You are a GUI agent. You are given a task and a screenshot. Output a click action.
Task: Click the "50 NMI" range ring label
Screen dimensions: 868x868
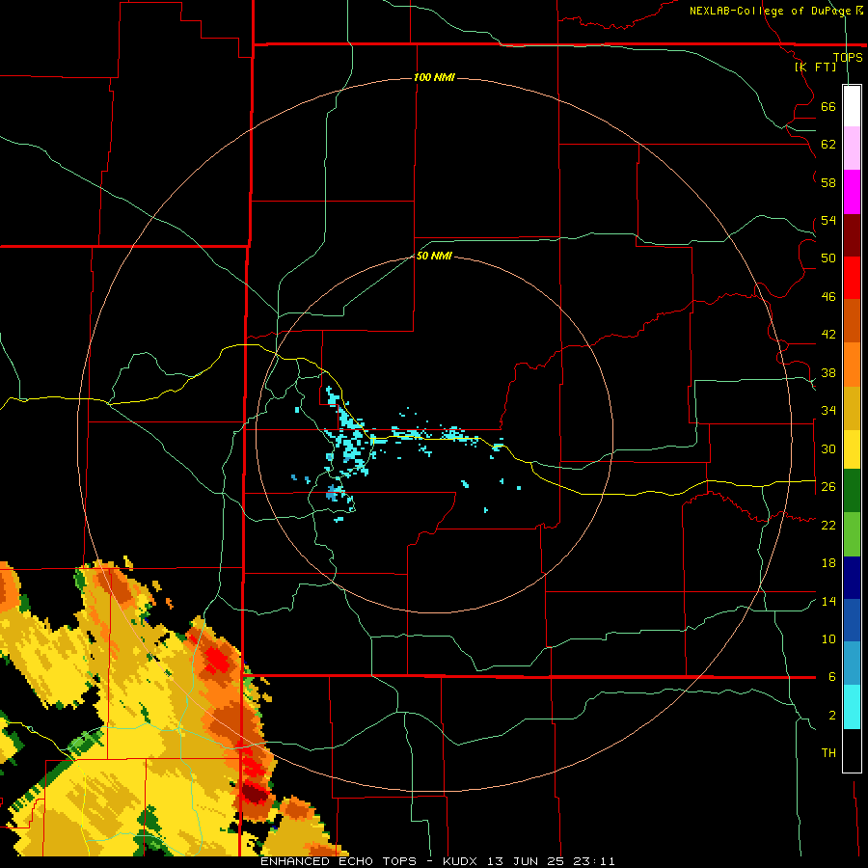pos(434,256)
